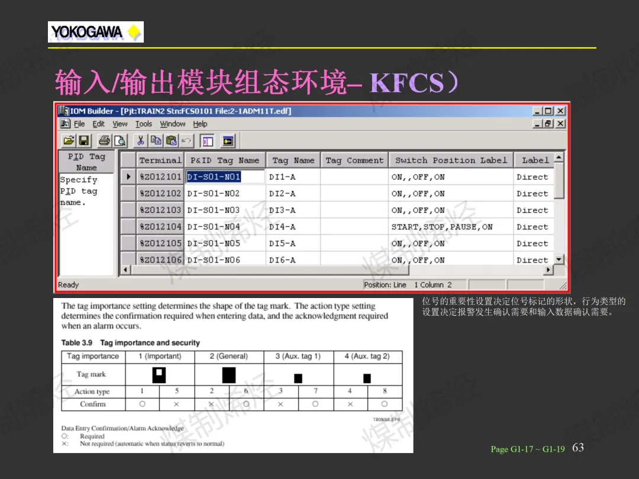Image resolution: width=639 pixels, height=479 pixels.
Task: Select the DI-S01-N05 cell
Action: point(225,243)
